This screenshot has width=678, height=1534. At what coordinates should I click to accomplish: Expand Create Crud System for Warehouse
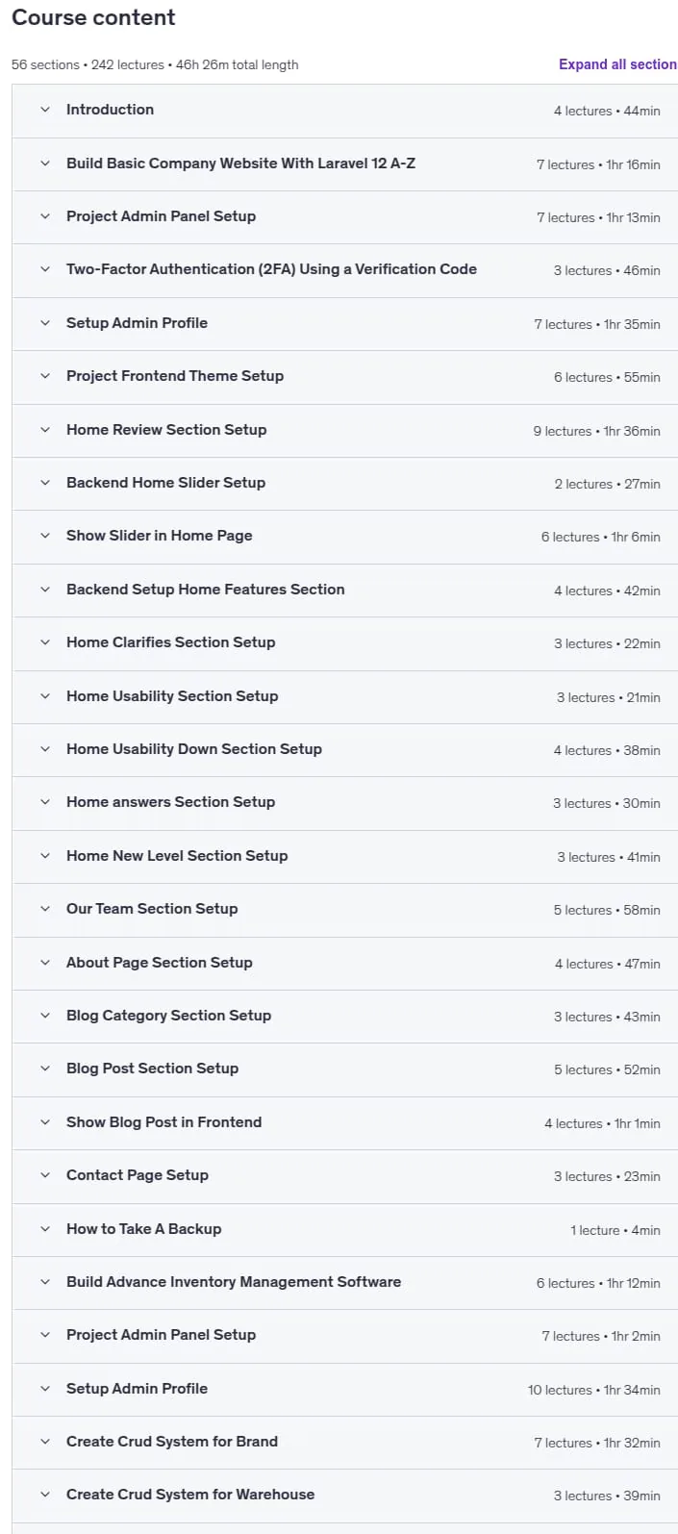[344, 1495]
